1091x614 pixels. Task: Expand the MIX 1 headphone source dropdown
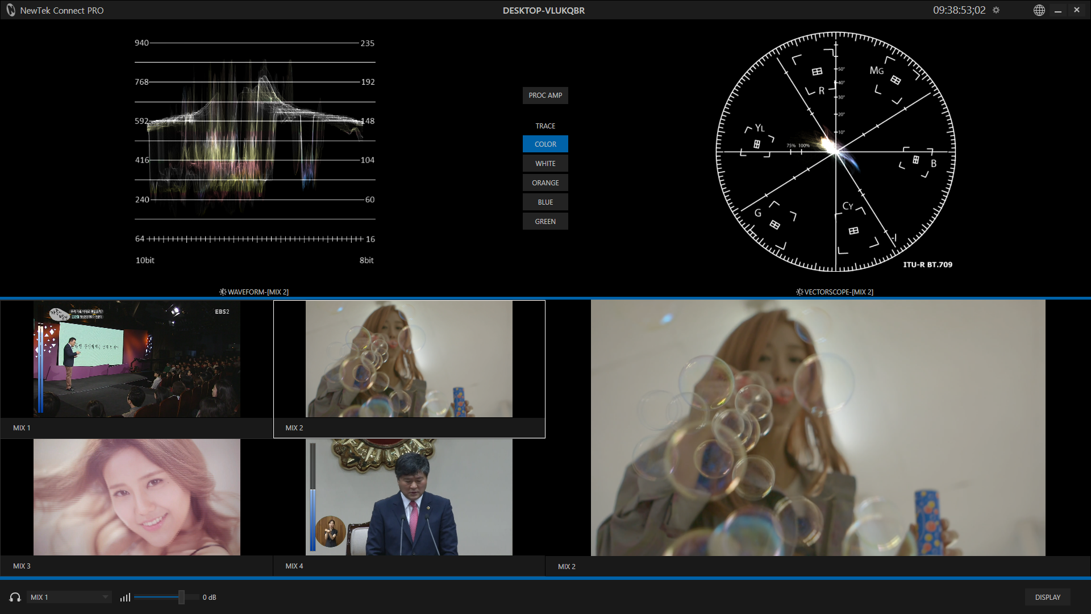[105, 597]
